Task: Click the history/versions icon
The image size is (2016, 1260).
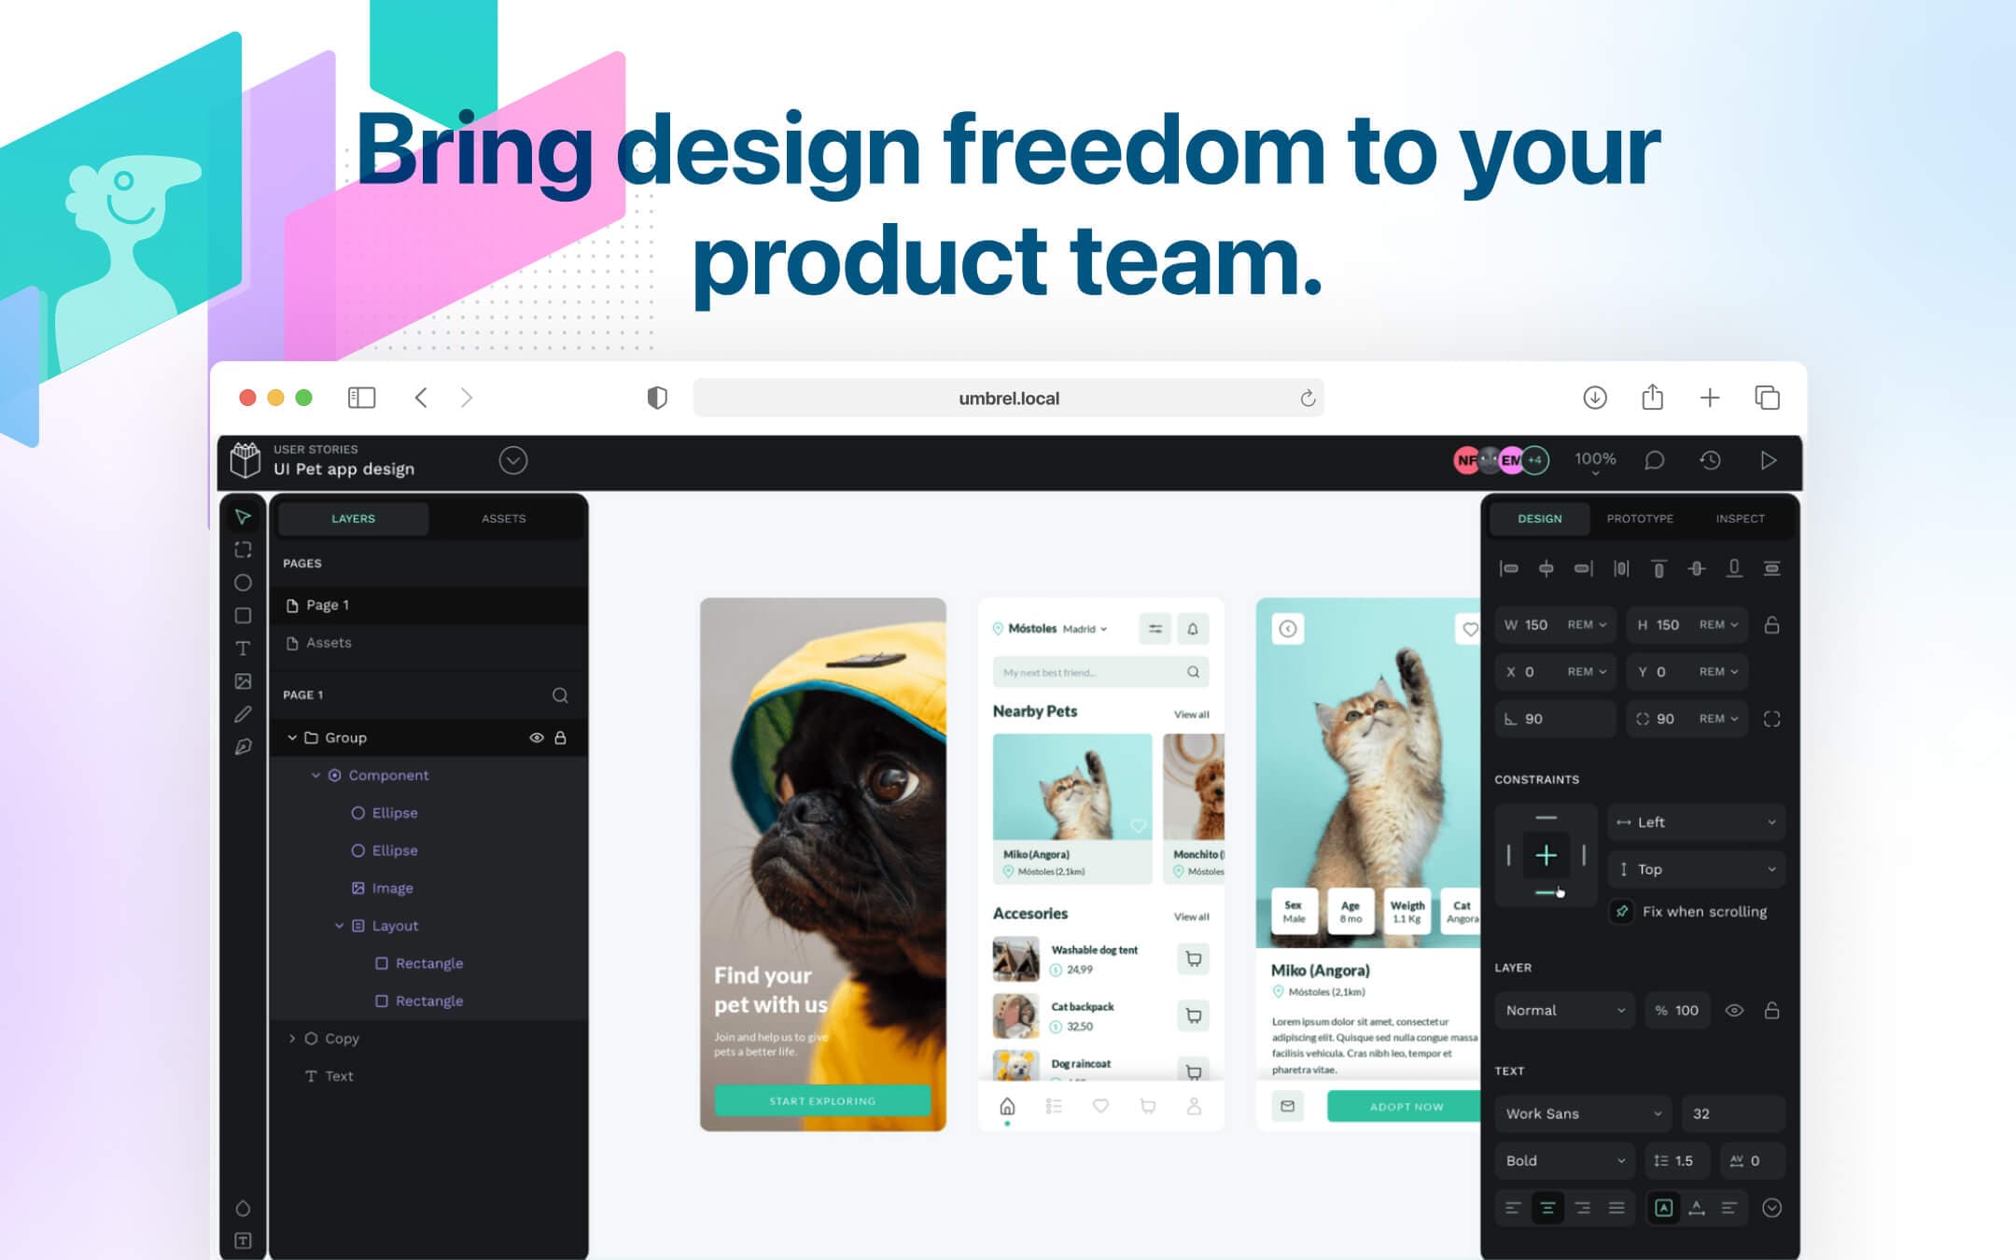Action: pyautogui.click(x=1710, y=462)
